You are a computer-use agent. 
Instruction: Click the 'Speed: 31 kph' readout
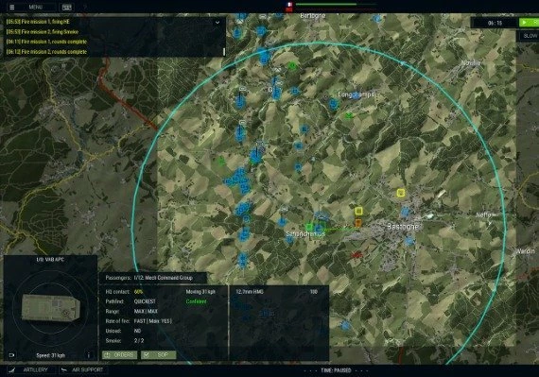coord(50,355)
